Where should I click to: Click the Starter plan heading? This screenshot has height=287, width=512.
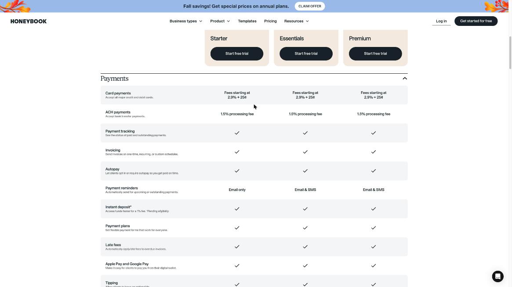tap(219, 39)
